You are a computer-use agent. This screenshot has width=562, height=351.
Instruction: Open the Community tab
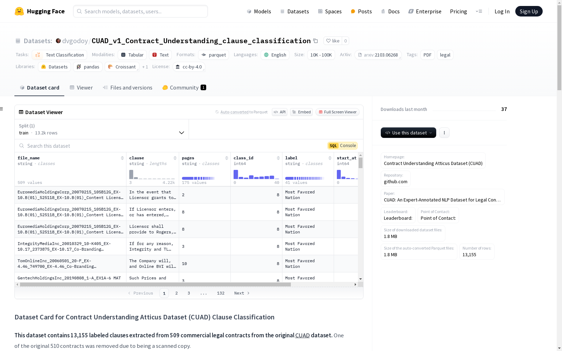[184, 88]
